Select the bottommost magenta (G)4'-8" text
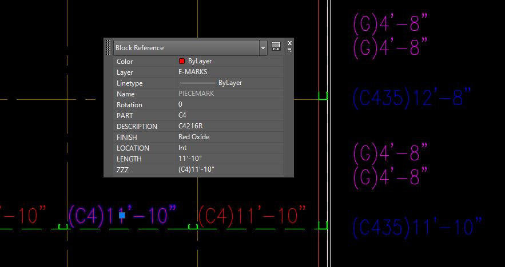 coord(391,177)
